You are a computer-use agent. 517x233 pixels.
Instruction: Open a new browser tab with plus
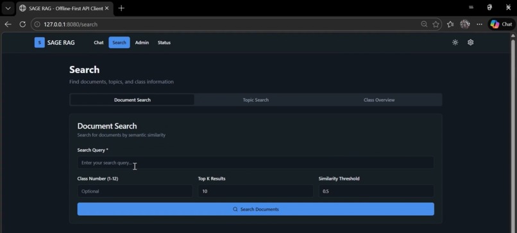click(x=121, y=8)
